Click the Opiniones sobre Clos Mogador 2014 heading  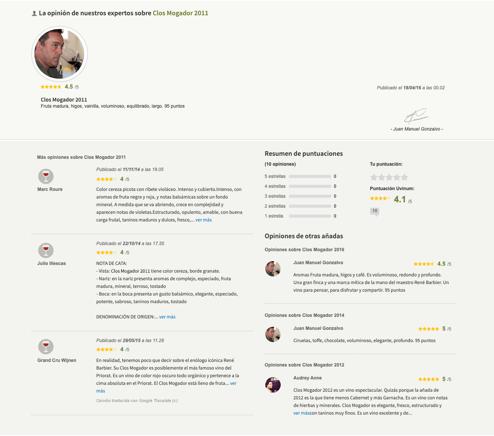[304, 315]
